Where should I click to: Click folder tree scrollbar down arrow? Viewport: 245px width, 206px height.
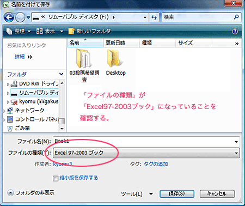[62, 129]
